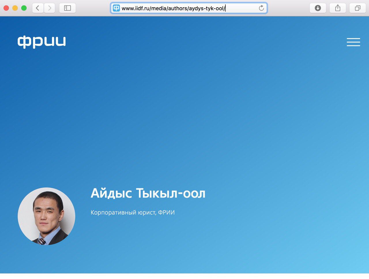Screen dimensions: 369x279
Task: Click the author portrait photo
Action: pos(46,216)
